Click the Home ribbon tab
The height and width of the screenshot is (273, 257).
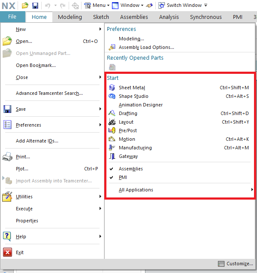[39, 17]
